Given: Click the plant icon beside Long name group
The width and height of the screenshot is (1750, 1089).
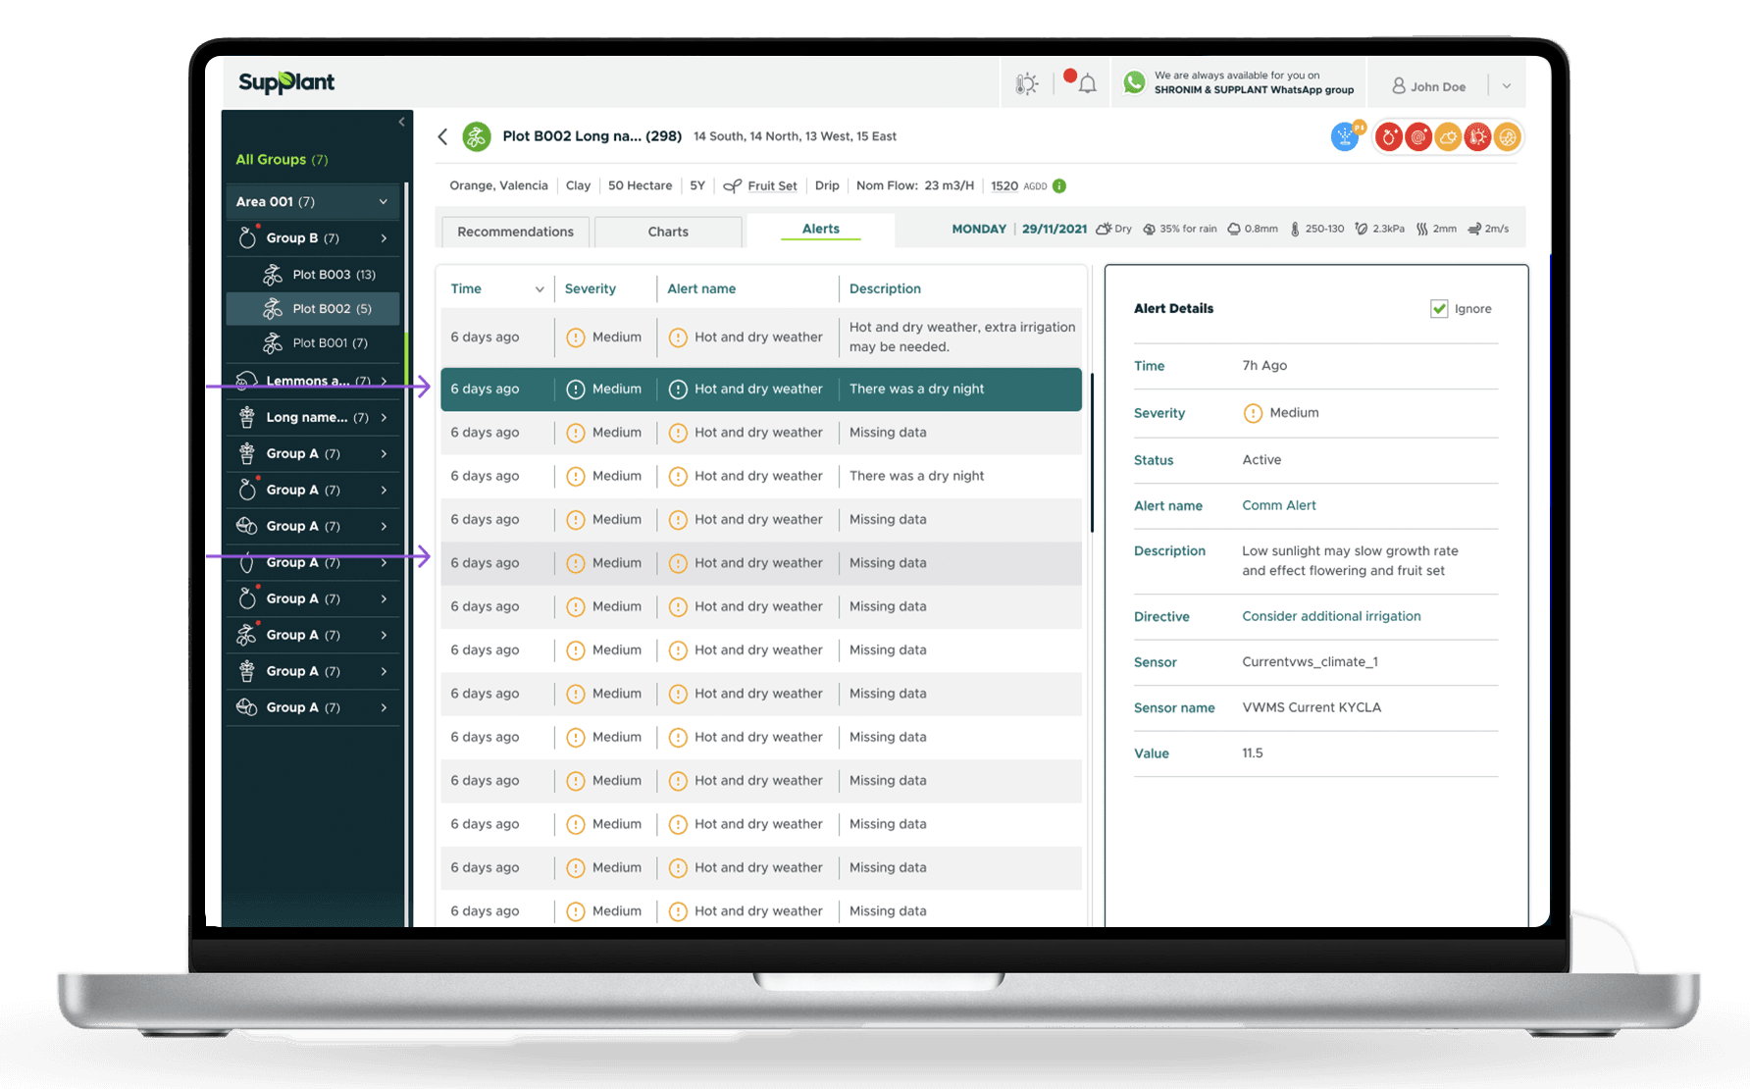Looking at the screenshot, I should tap(247, 417).
